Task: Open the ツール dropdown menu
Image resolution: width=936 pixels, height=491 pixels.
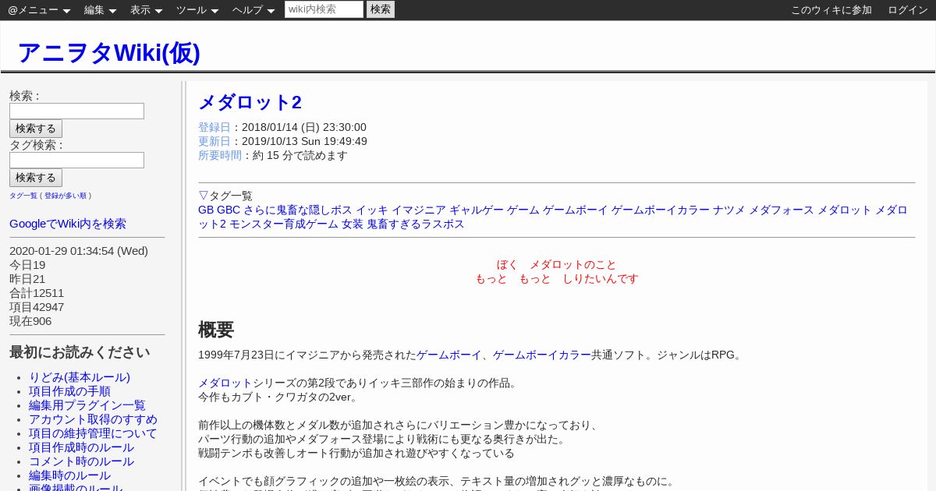Action: click(197, 10)
